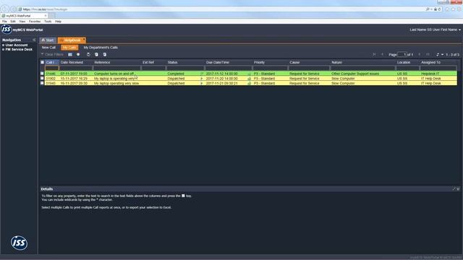Select the My Calls view

pos(69,48)
